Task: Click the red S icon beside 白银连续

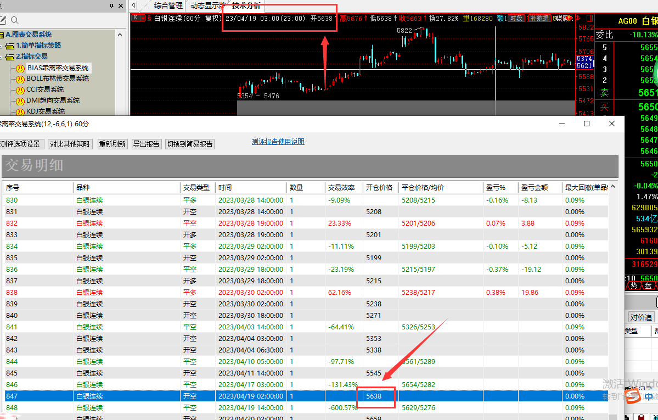Action: tap(149, 18)
